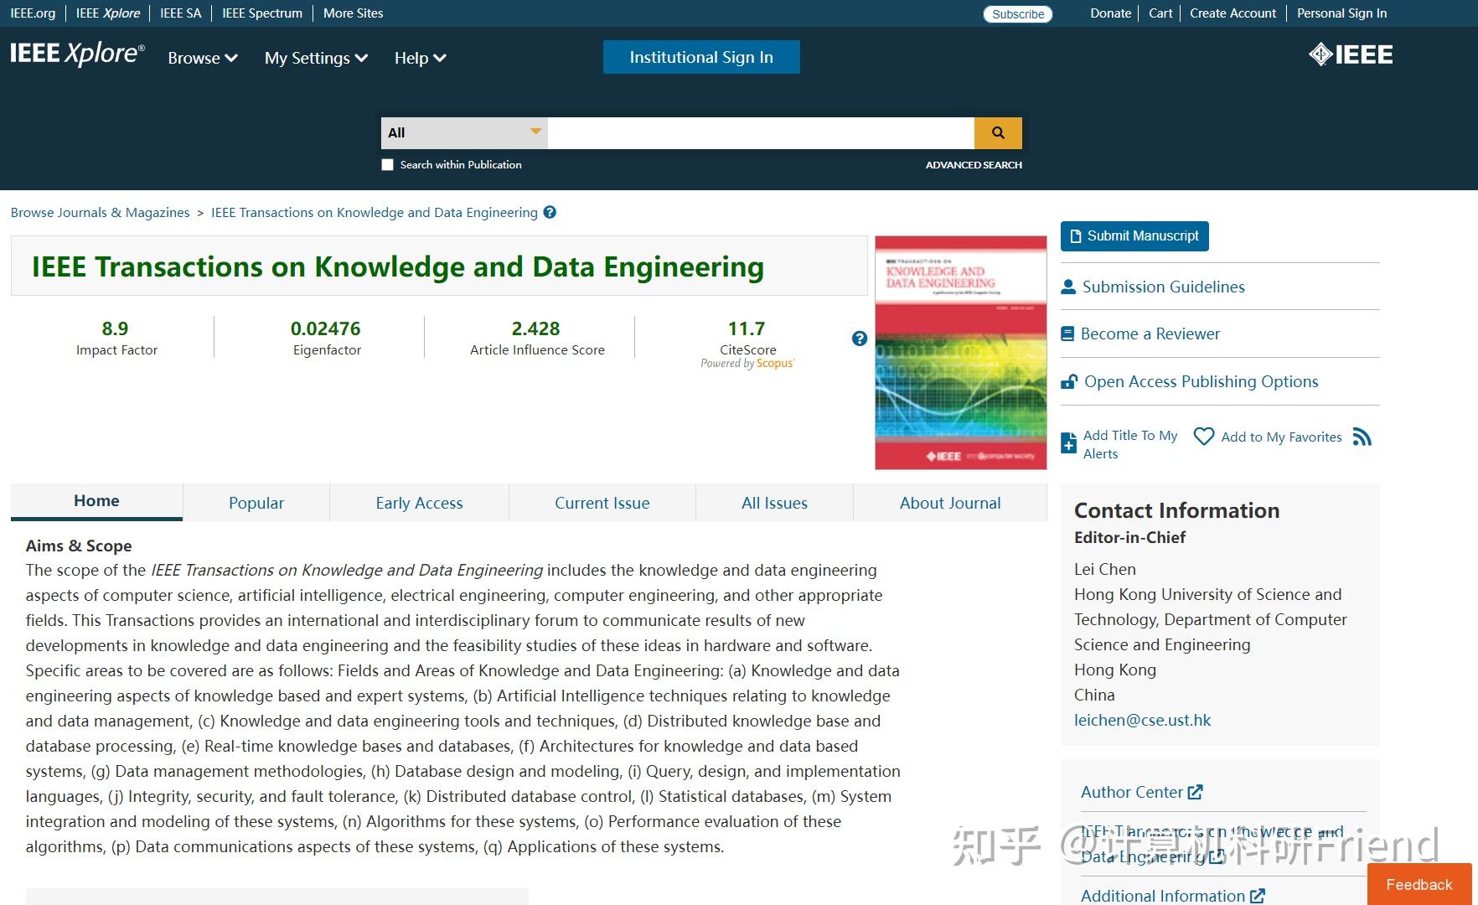Click the Institutional Sign In button

coord(701,57)
